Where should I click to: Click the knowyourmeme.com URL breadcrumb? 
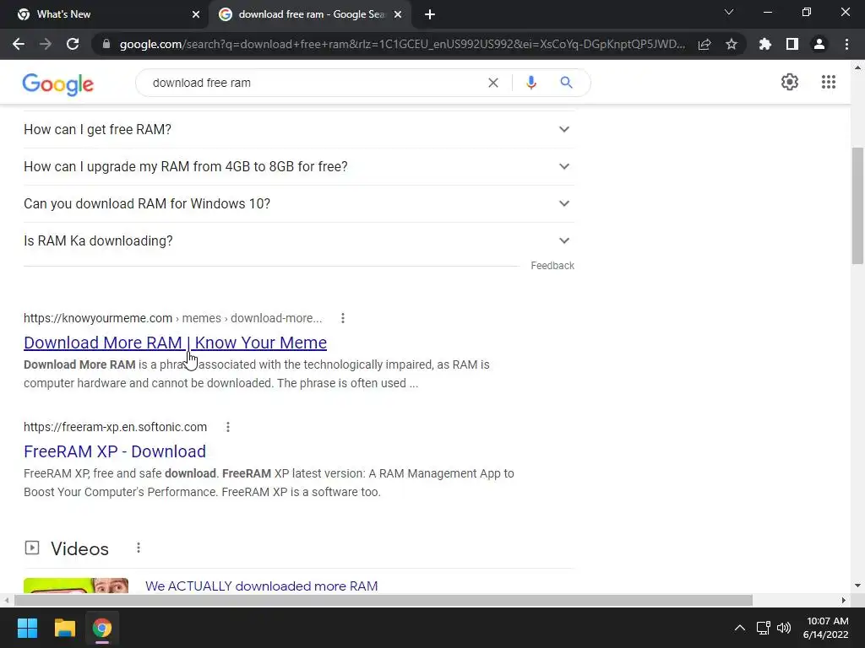(172, 318)
